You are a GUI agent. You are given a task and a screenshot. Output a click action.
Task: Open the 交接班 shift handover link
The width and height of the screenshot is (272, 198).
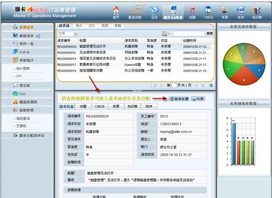tap(21, 126)
